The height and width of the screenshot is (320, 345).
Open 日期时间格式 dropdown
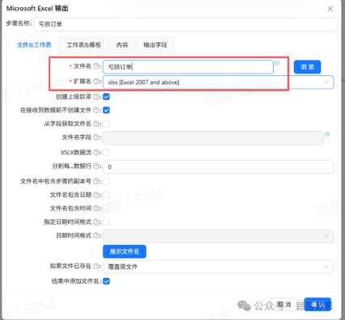(x=218, y=236)
